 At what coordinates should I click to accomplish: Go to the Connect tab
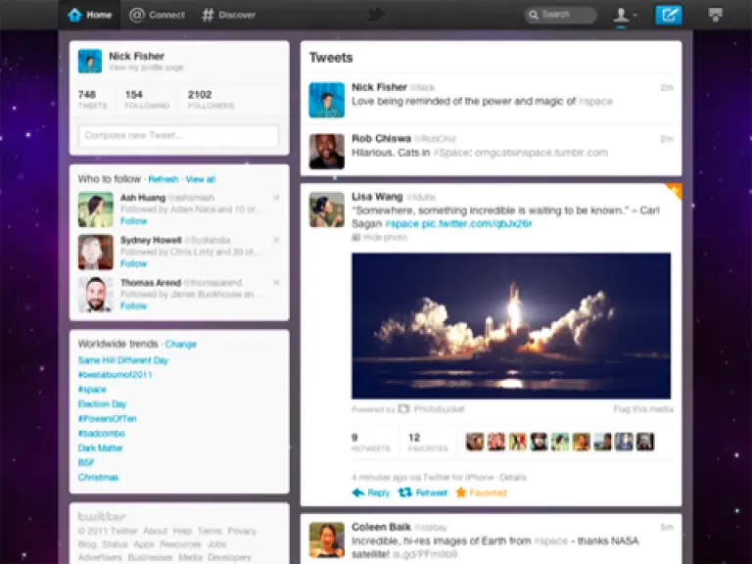tap(157, 15)
